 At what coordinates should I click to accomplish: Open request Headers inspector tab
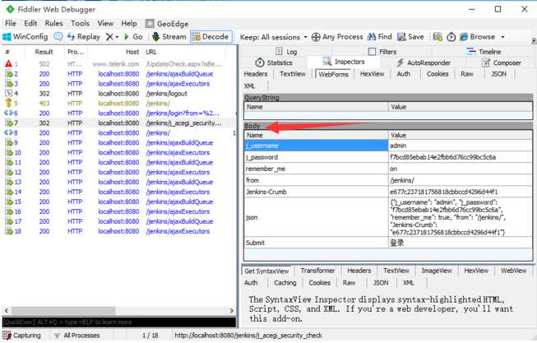click(x=256, y=74)
